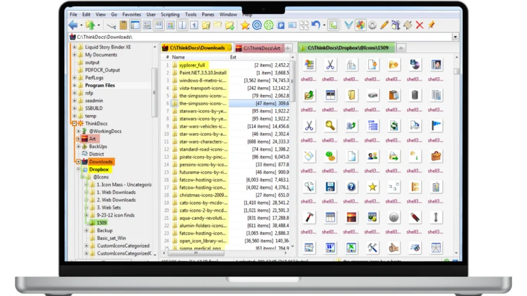Open the address bar dropdown arrow
Image resolution: width=527 pixels, height=296 pixels.
(x=455, y=37)
